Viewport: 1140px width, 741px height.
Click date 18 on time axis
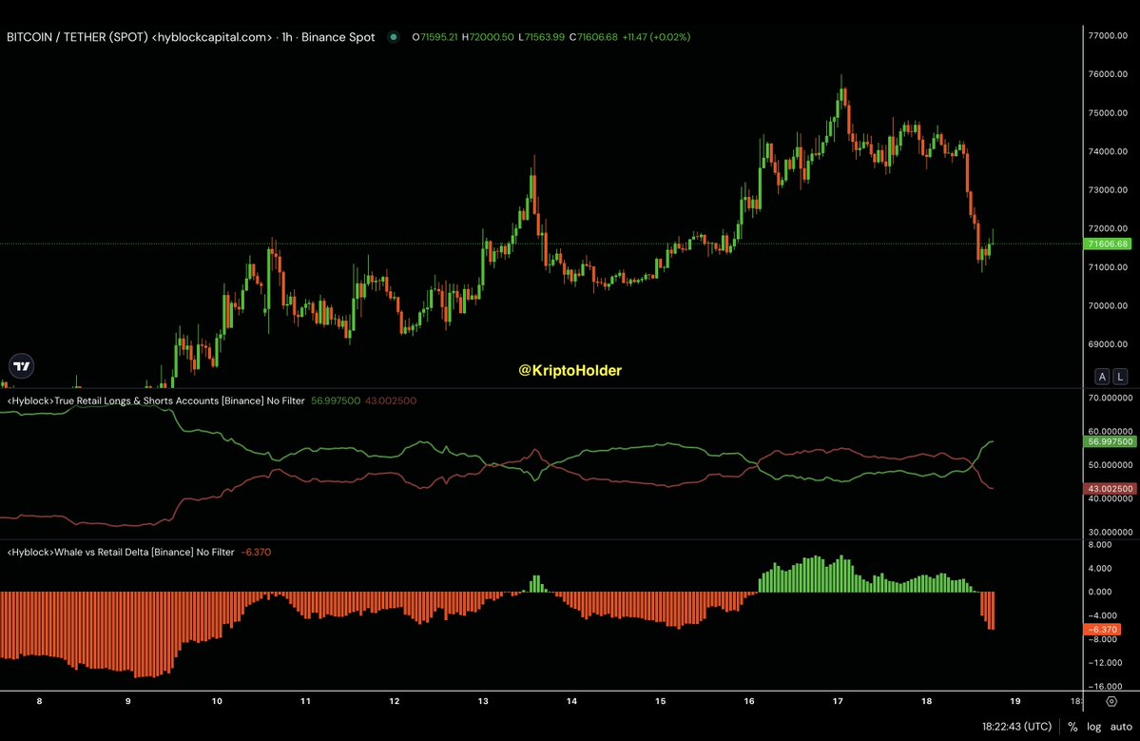point(926,702)
